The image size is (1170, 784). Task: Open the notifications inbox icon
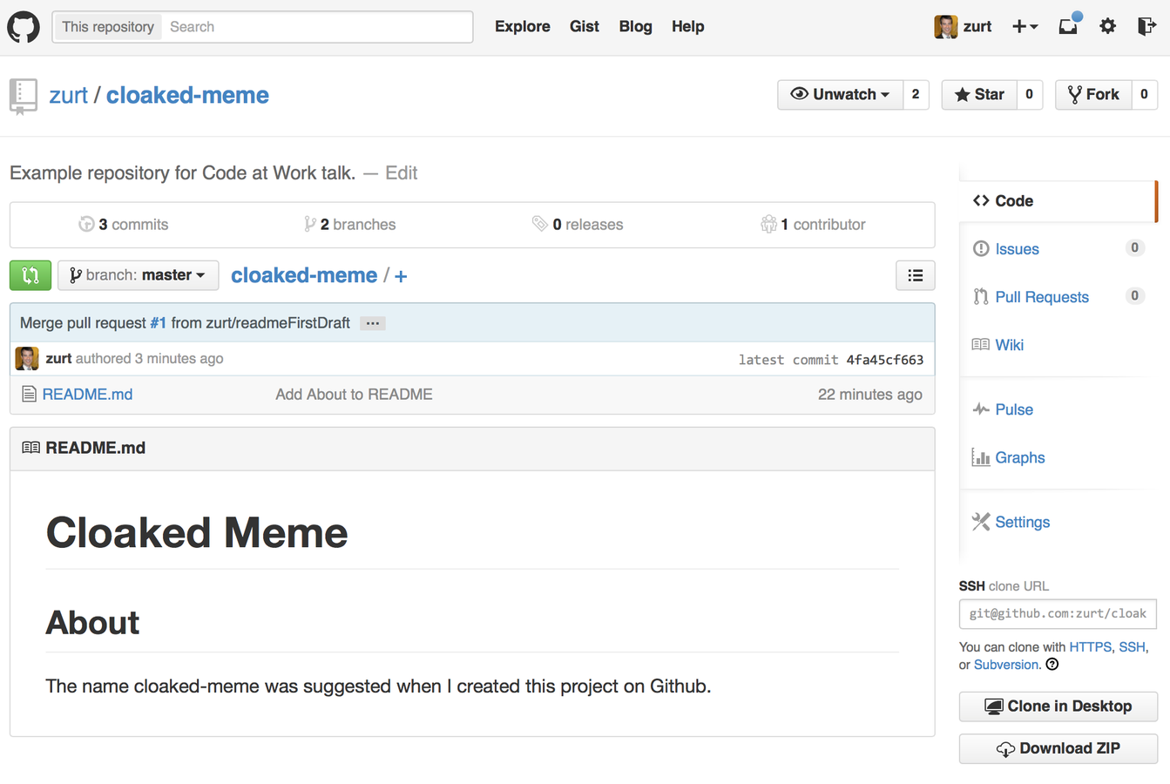click(1070, 24)
